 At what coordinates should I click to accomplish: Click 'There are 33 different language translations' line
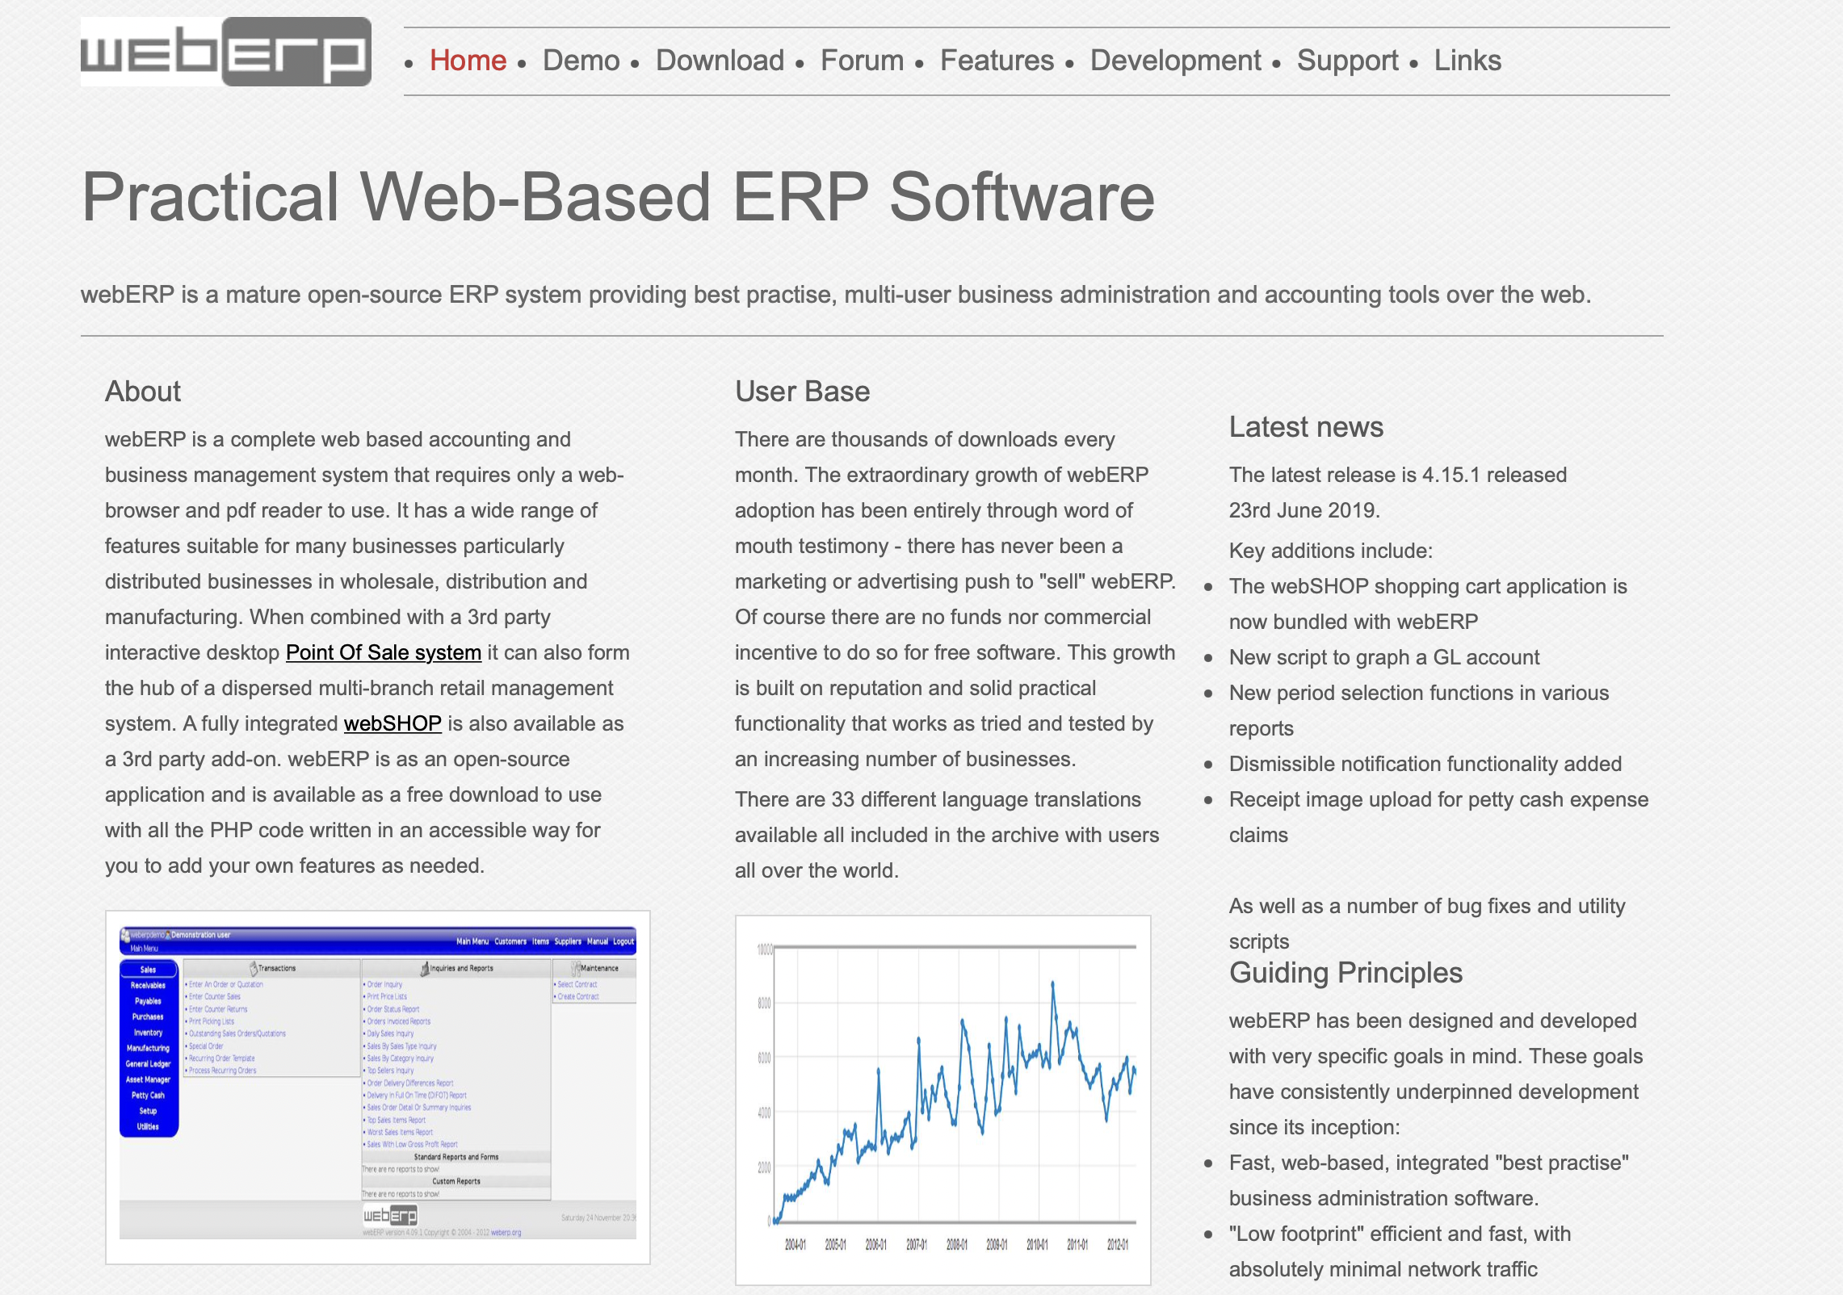(938, 799)
